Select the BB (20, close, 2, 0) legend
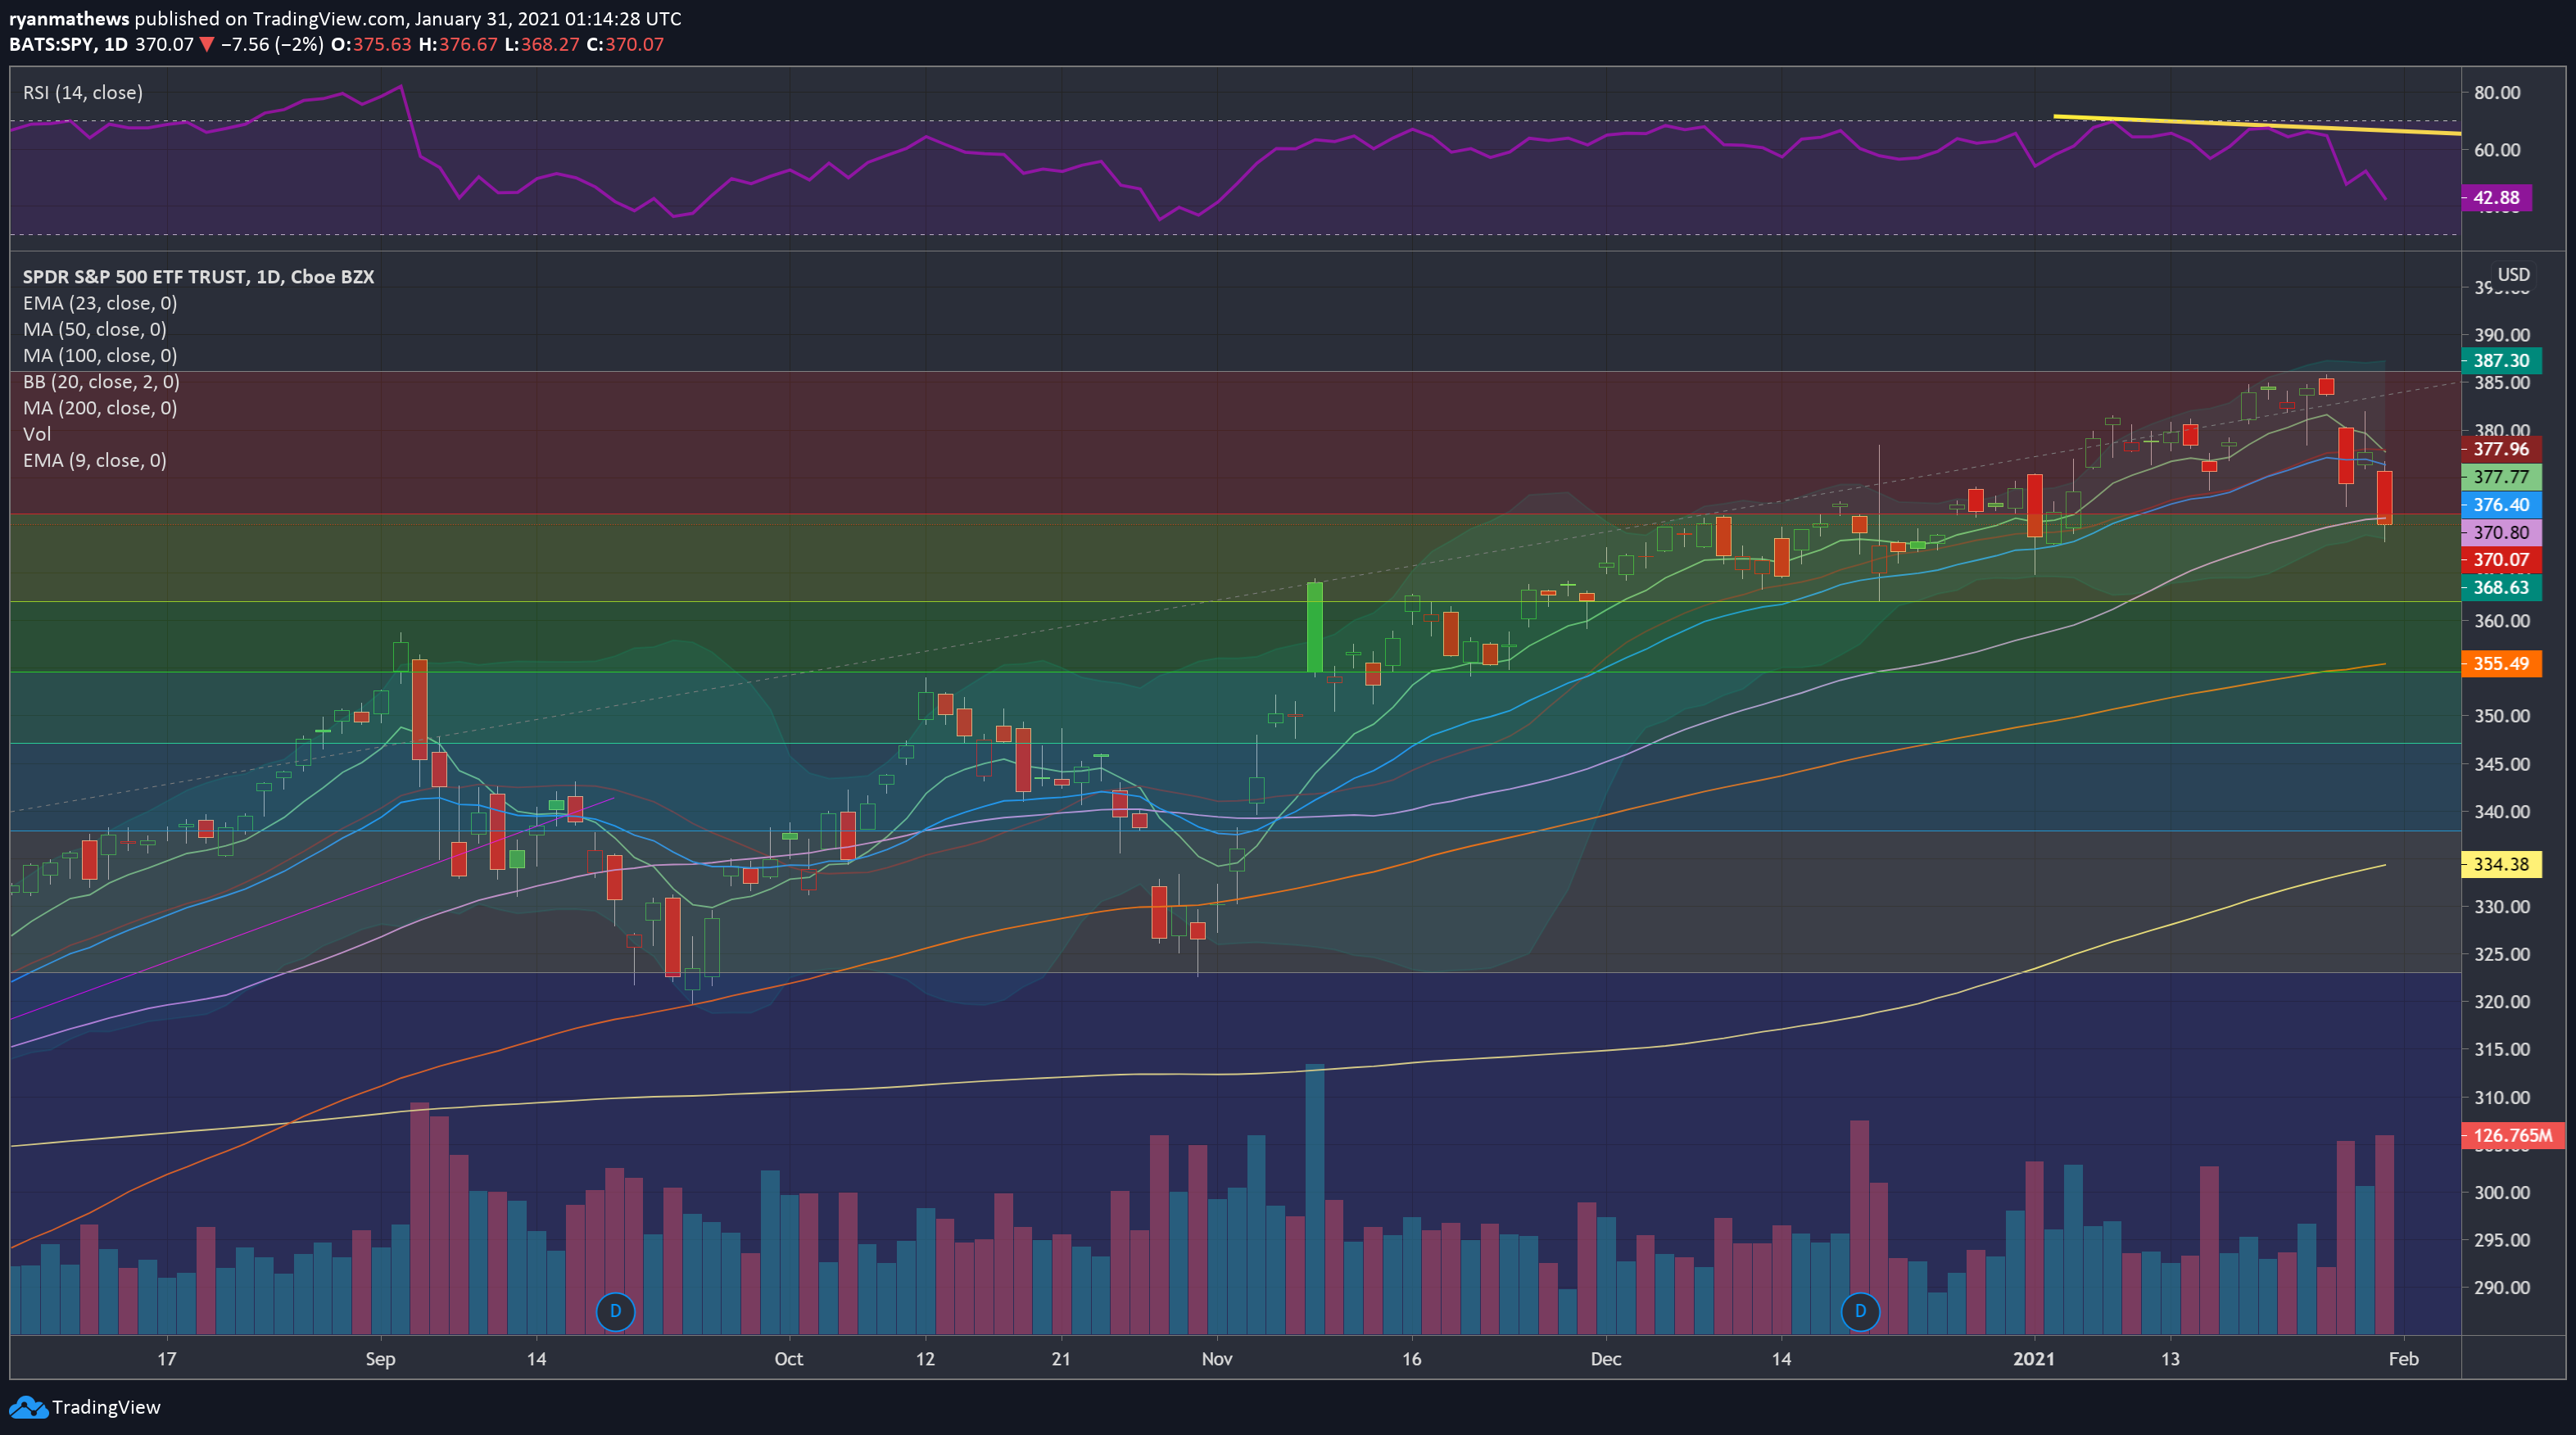This screenshot has width=2576, height=1435. tap(101, 381)
